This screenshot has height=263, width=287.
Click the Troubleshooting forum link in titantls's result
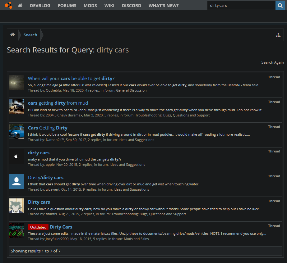149,214
